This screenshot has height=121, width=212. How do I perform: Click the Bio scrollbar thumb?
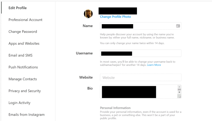(179, 89)
